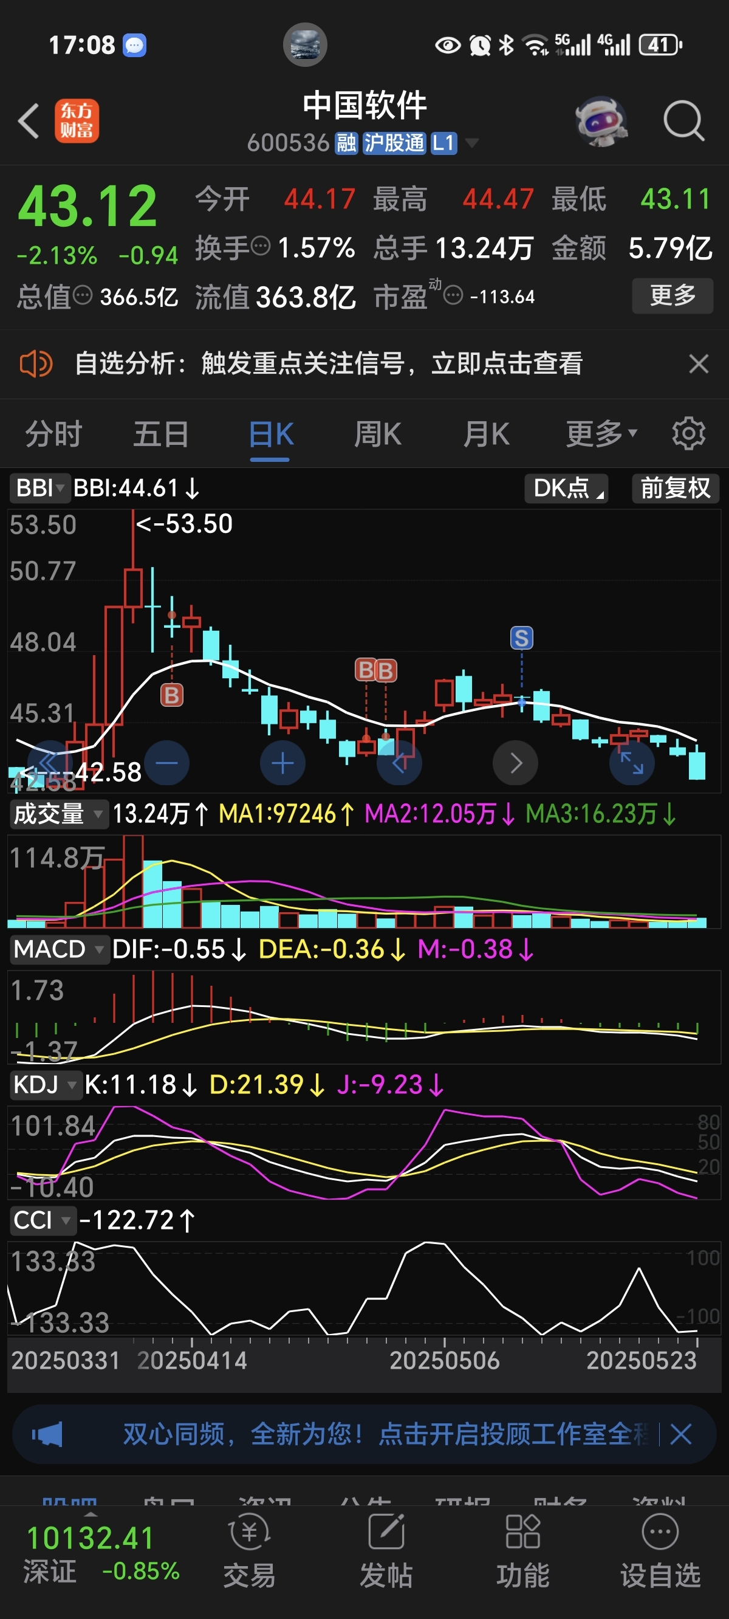Switch to the 分时 tab
Viewport: 729px width, 1619px height.
(x=53, y=434)
